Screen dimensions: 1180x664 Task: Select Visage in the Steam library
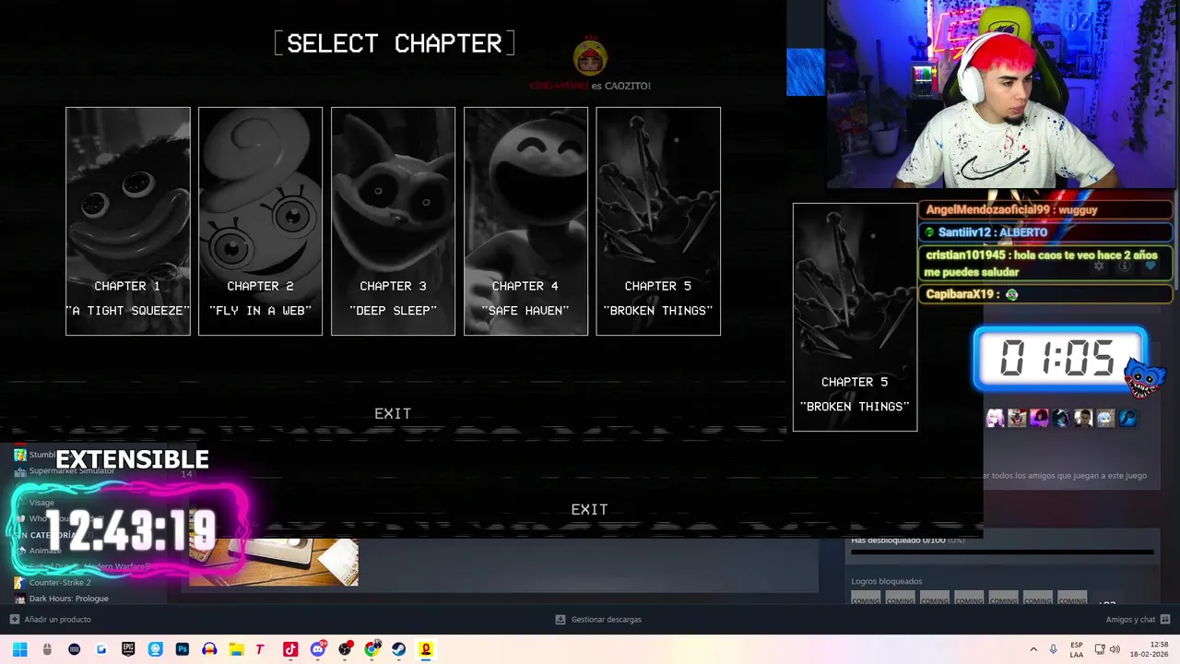[x=41, y=503]
